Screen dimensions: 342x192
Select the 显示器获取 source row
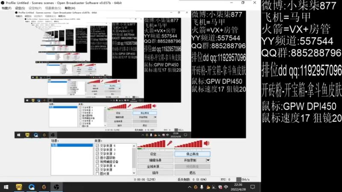(108, 158)
